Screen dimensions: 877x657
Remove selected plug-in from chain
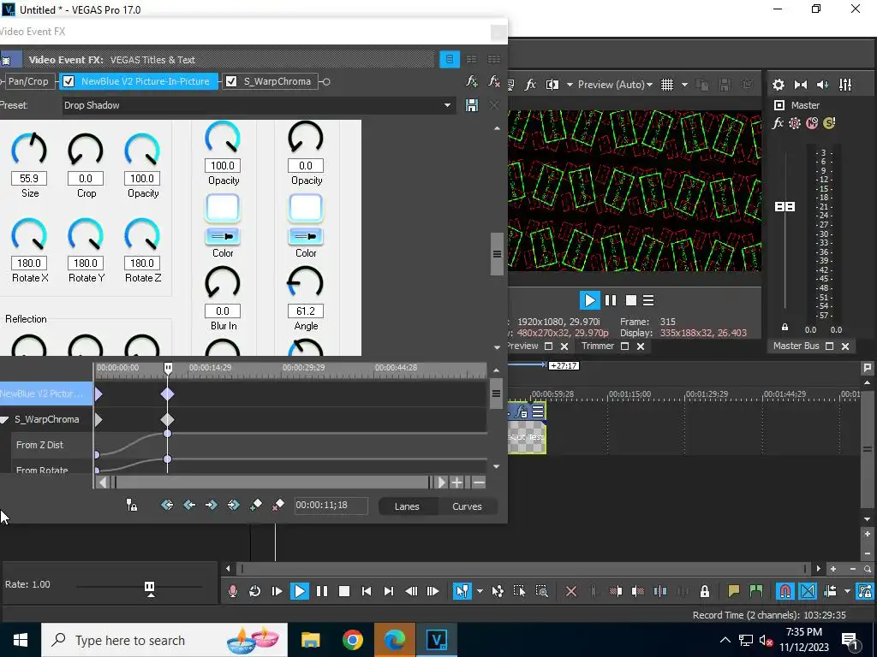(494, 81)
